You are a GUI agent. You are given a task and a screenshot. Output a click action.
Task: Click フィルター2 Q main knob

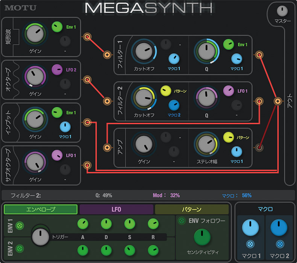207,98
